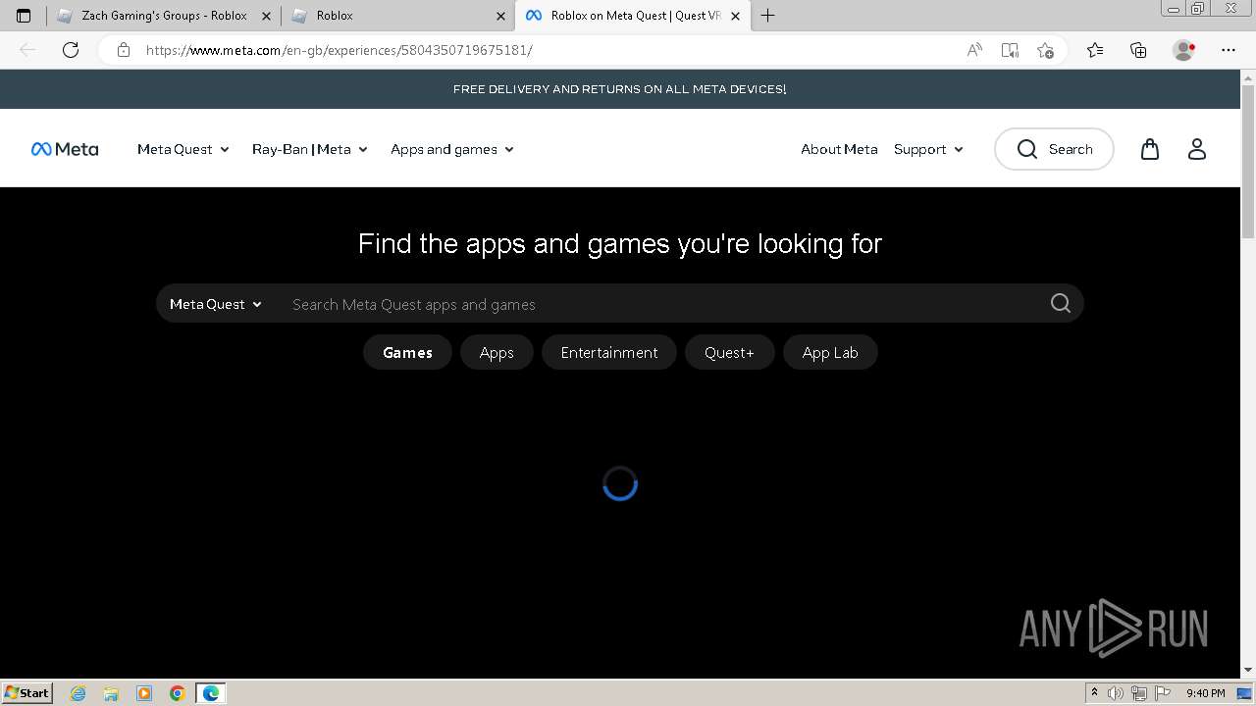Show hidden tray icons arrow
Screen dimensions: 1256x706
coord(1095,693)
